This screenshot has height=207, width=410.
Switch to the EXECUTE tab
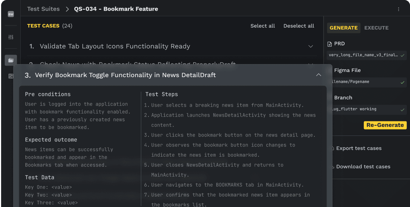click(x=376, y=28)
